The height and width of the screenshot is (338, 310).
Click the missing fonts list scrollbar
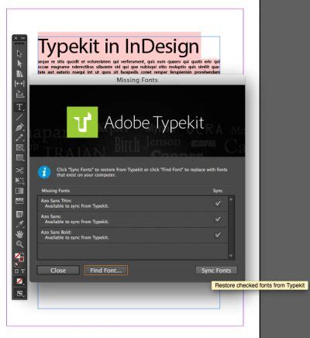231,228
